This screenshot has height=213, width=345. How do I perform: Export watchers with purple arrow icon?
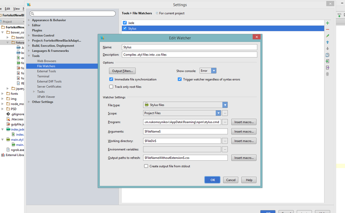327,68
